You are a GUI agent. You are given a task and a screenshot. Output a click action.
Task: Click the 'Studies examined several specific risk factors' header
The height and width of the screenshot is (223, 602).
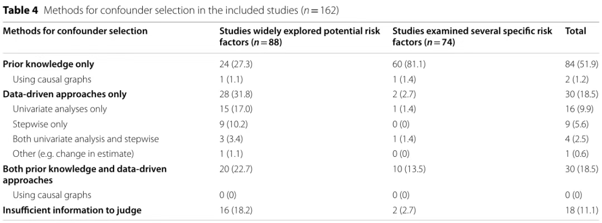point(472,36)
